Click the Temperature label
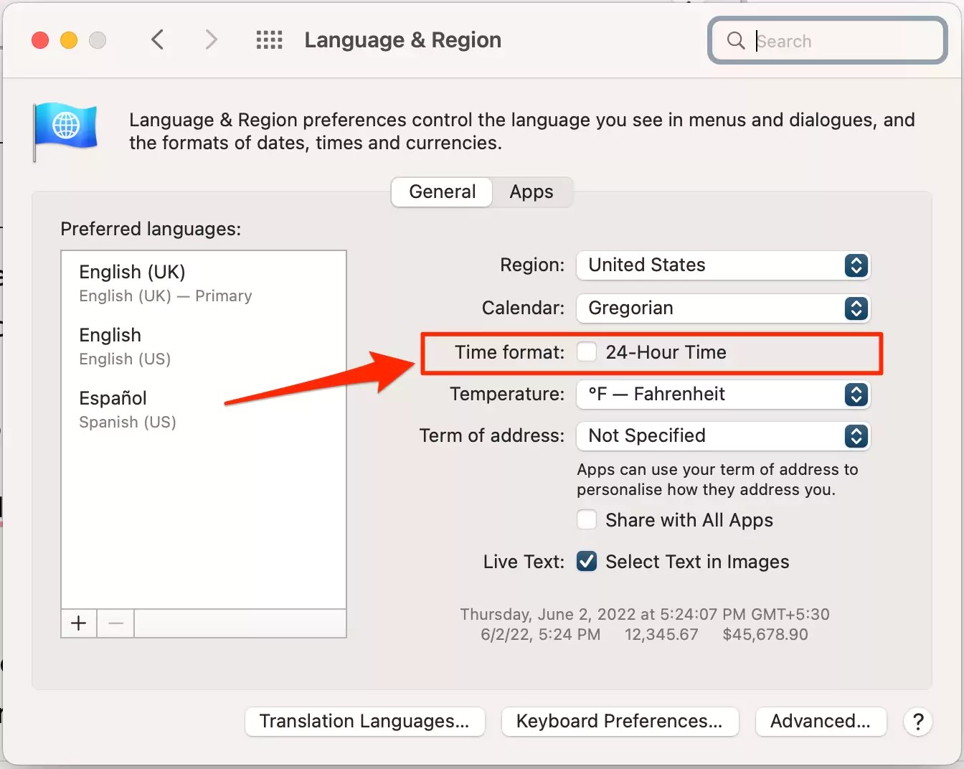 coord(507,395)
